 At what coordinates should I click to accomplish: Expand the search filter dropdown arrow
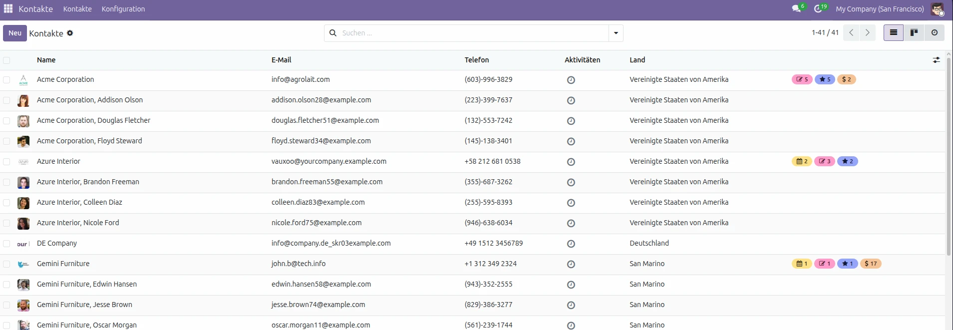click(x=616, y=33)
